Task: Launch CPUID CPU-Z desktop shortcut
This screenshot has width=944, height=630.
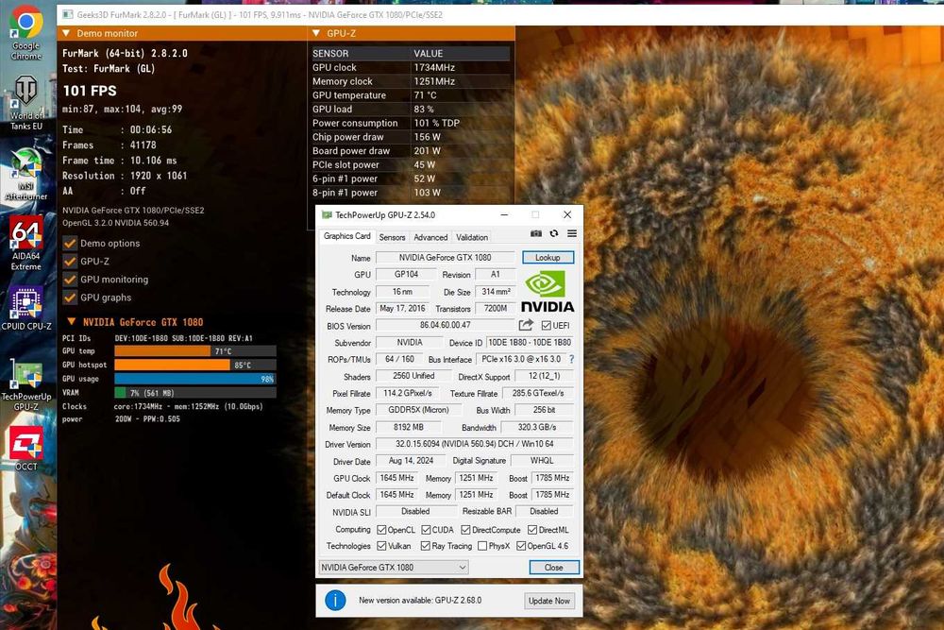Action: (x=25, y=310)
